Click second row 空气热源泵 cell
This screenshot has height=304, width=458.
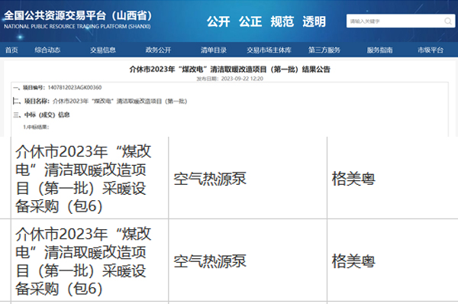click(247, 260)
